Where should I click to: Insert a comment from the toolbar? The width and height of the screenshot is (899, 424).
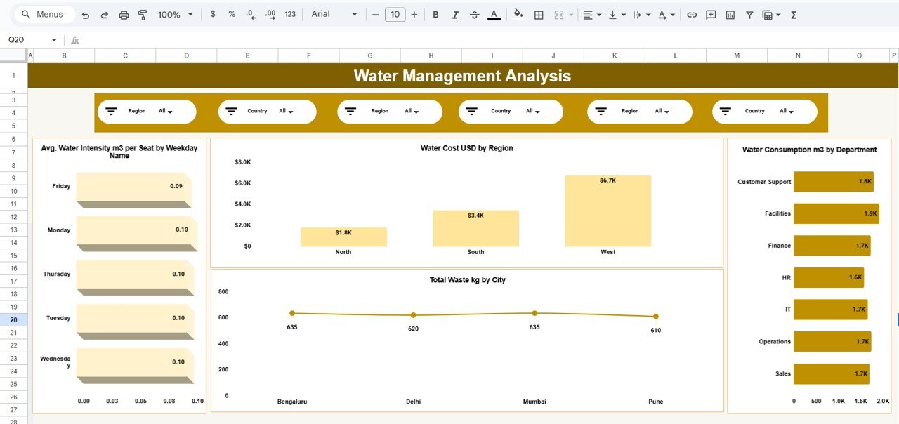[711, 14]
